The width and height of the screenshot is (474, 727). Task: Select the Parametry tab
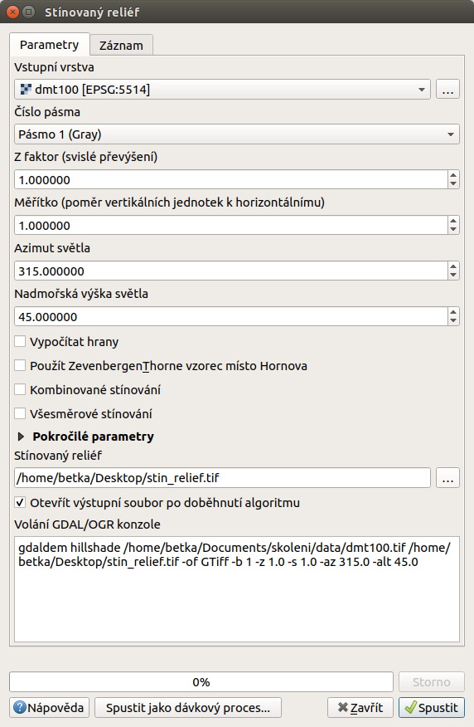point(50,45)
